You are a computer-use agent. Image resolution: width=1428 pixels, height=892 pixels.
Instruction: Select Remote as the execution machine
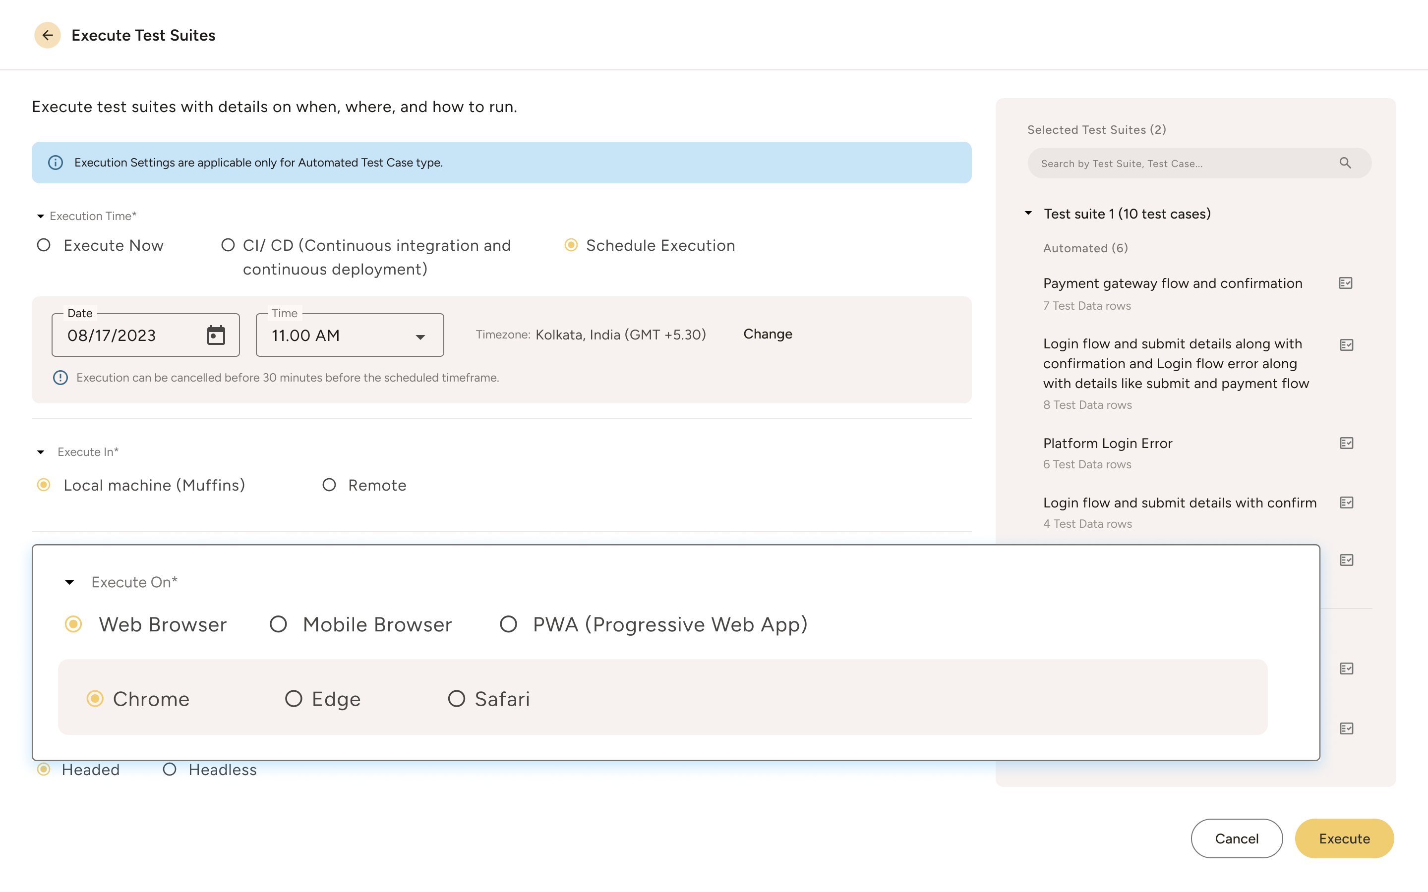(x=329, y=485)
